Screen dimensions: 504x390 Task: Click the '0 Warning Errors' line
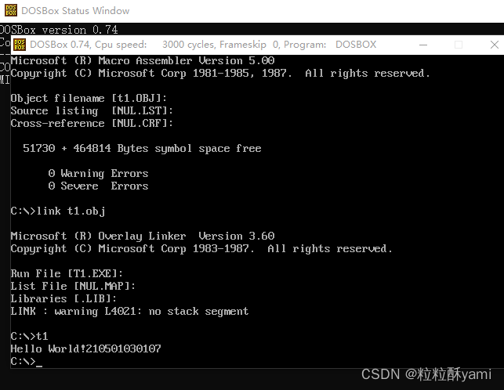(98, 174)
